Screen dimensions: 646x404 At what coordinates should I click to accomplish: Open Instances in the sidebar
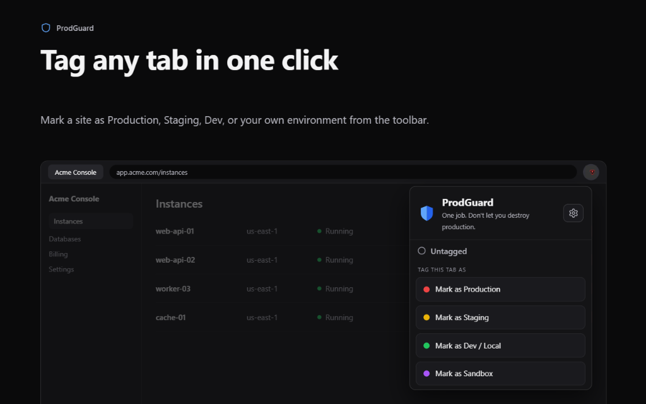[x=91, y=222]
